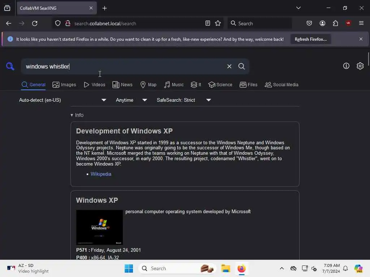Screen dimensions: 370x277
Task: Switch to the Map category tab
Action: [148, 84]
